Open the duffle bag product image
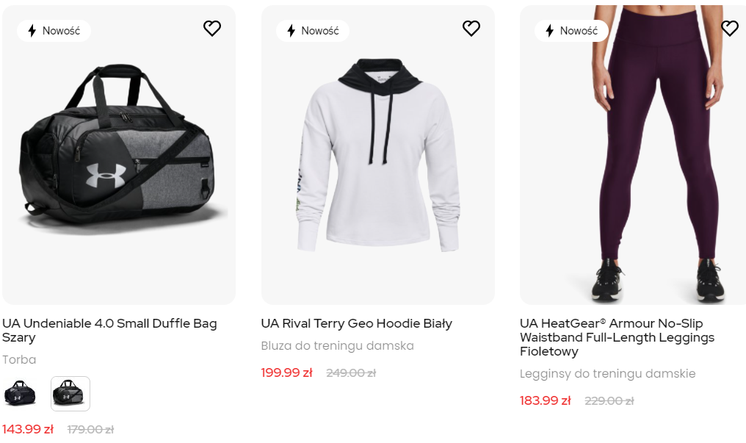 pyautogui.click(x=119, y=155)
